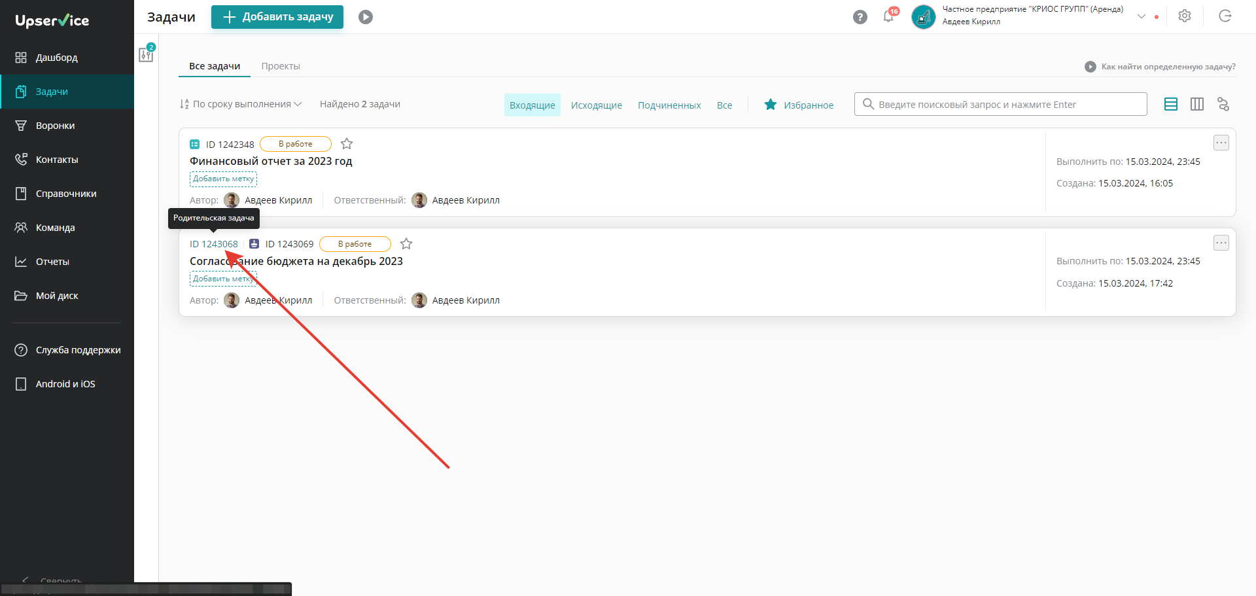Open the three-dot menu for task 1242348
The width and height of the screenshot is (1256, 596).
pos(1221,143)
